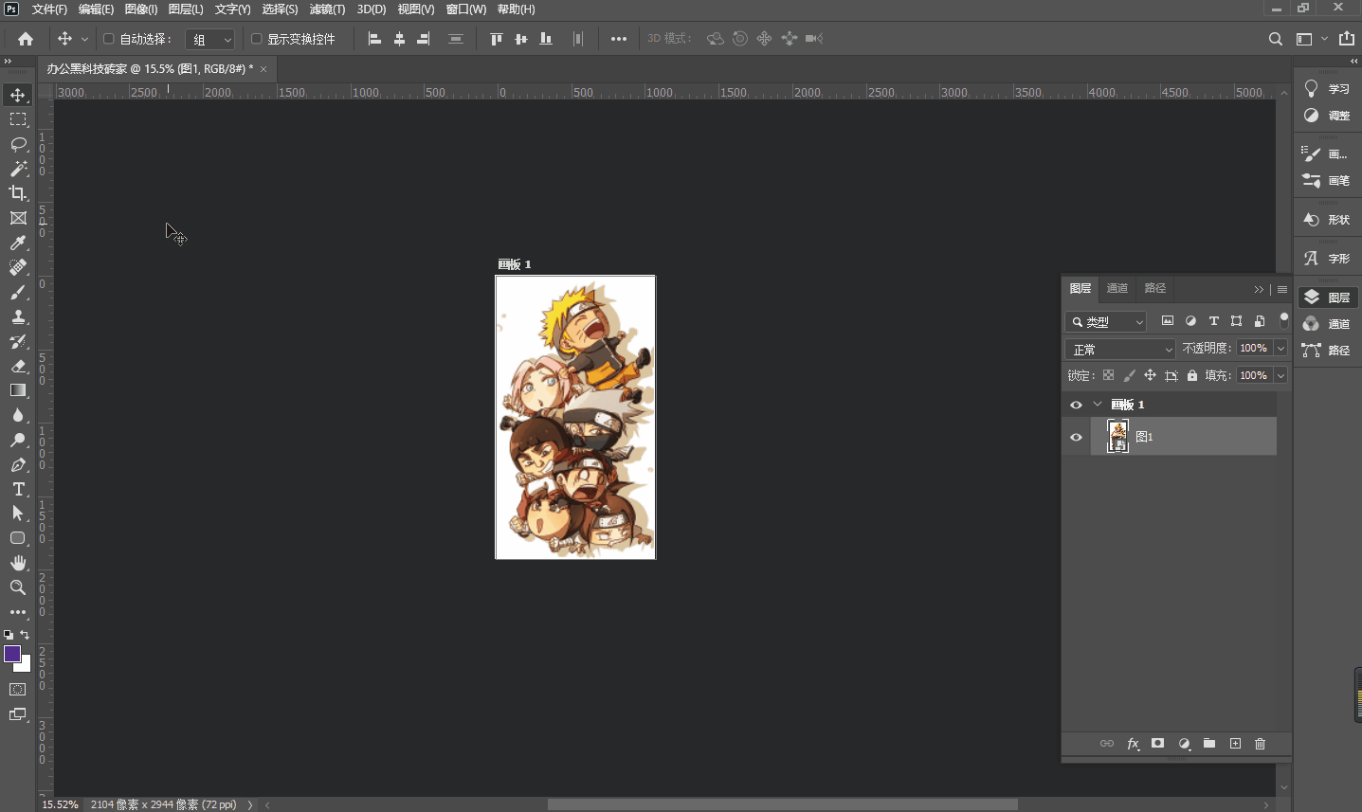
Task: Click the share document icon
Action: pyautogui.click(x=1347, y=39)
